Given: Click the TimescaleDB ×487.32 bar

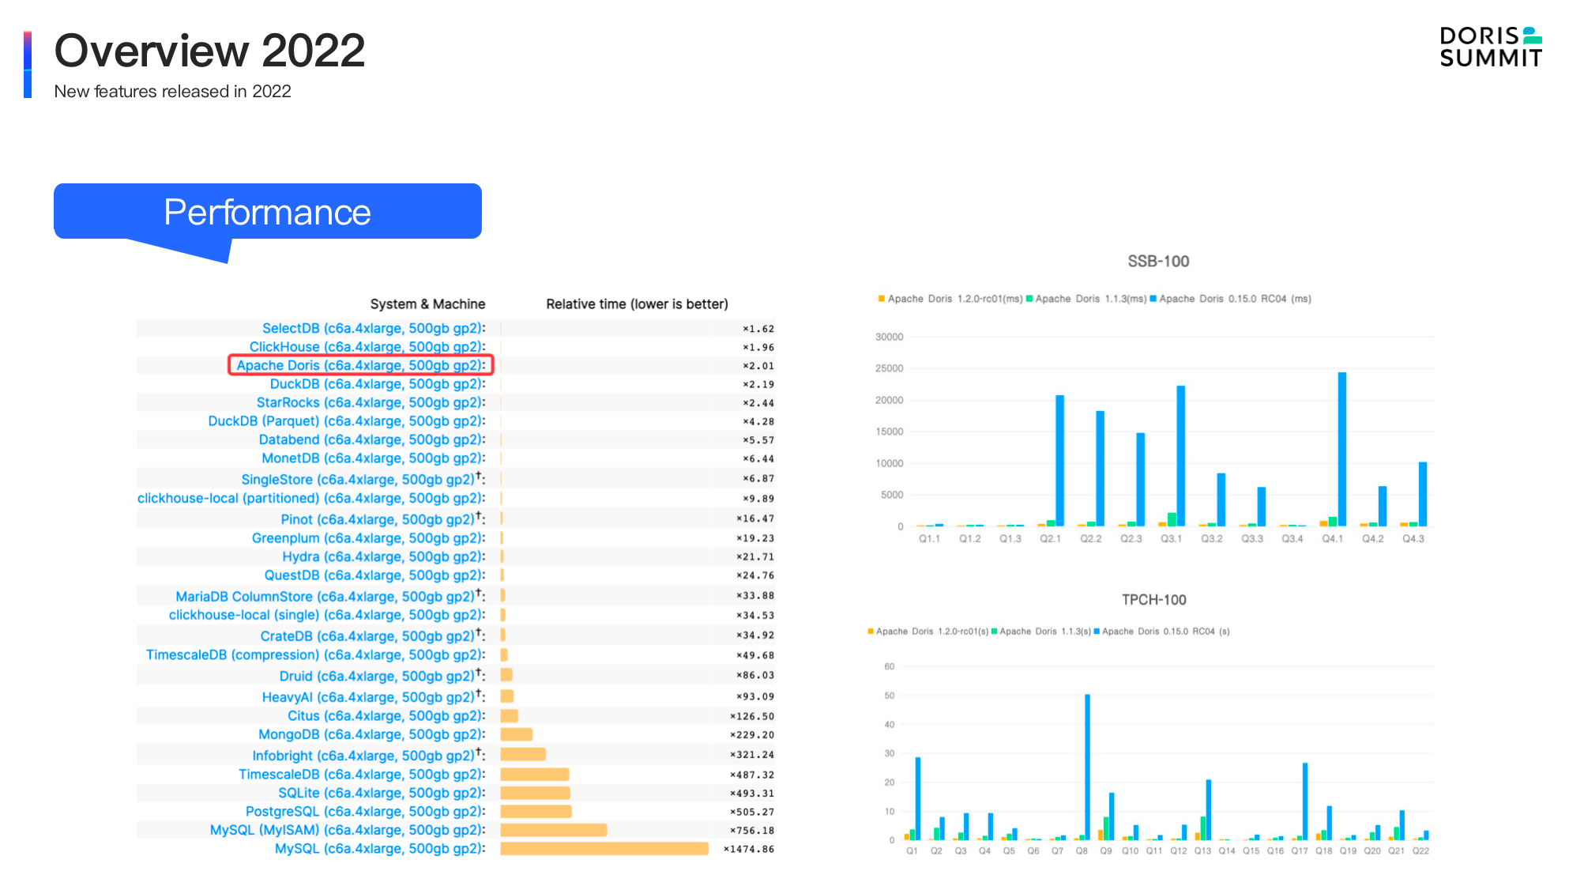Looking at the screenshot, I should click(535, 775).
